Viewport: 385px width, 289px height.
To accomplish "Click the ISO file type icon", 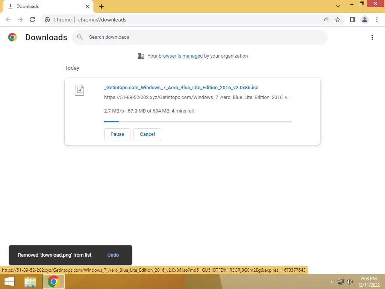I will 80,90.
